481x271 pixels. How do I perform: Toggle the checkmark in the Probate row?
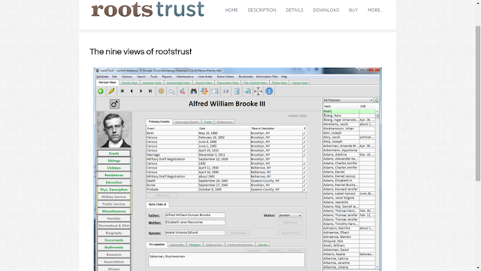(x=304, y=190)
